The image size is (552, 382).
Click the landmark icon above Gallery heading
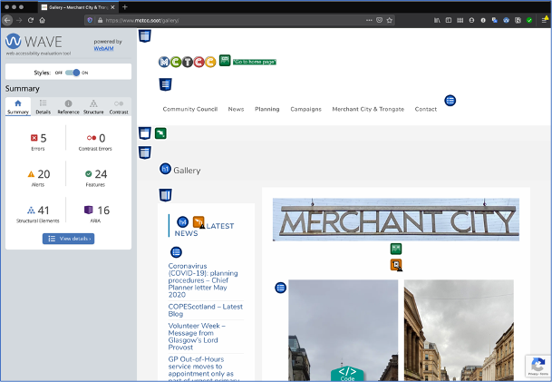coord(145,152)
